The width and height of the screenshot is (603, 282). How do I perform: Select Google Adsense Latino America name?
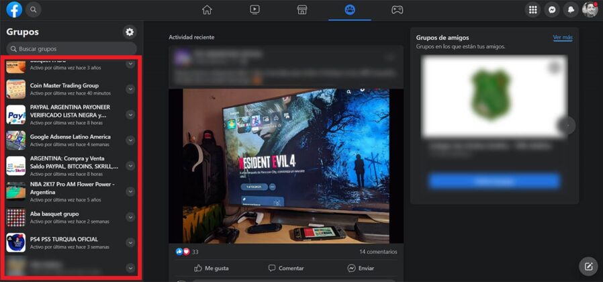point(71,136)
